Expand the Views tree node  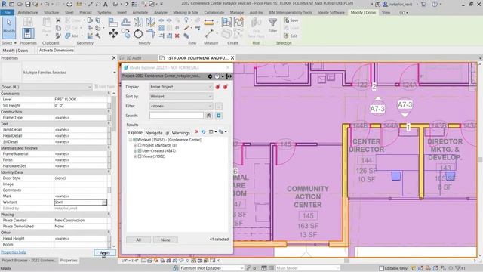135,156
